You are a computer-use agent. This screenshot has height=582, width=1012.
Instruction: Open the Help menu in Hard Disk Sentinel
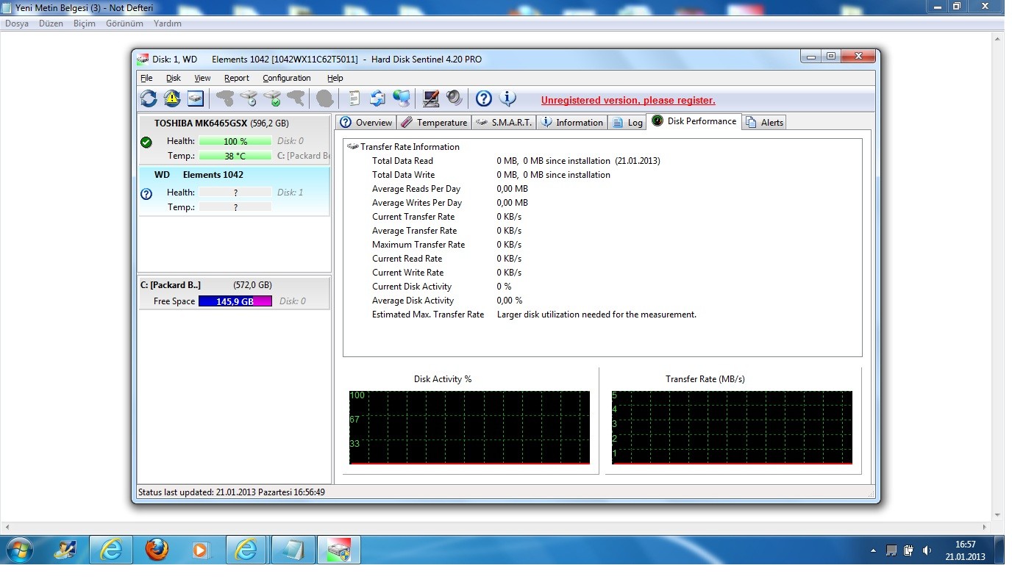[335, 78]
